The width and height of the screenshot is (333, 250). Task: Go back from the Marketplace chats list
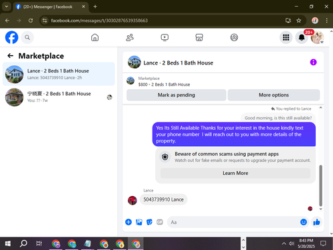tap(10, 56)
